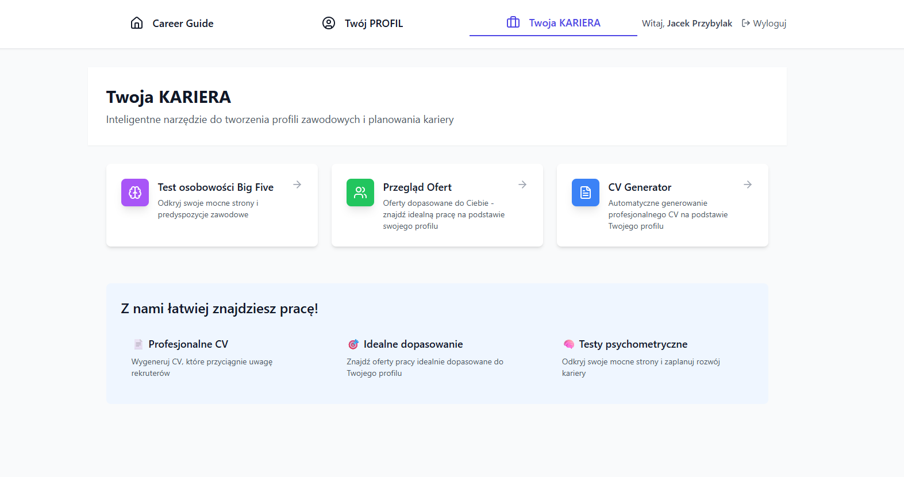Click text Odkryj swoje mocne strony i zaplanuj rozwój
Viewport: 904px width, 477px height.
click(x=641, y=367)
